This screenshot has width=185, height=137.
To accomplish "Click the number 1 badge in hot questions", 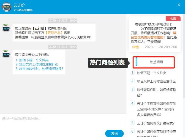I will click(x=132, y=73).
